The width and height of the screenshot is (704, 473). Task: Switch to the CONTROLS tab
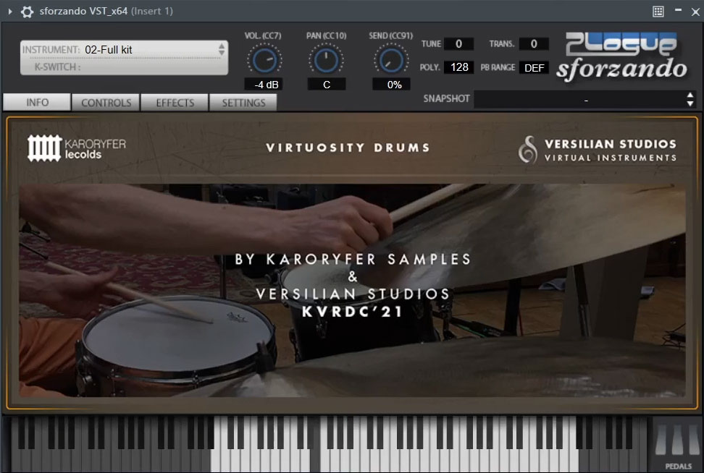coord(106,103)
